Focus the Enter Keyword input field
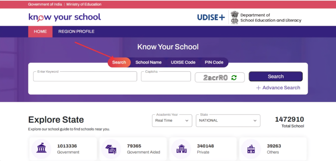 [x=85, y=76]
